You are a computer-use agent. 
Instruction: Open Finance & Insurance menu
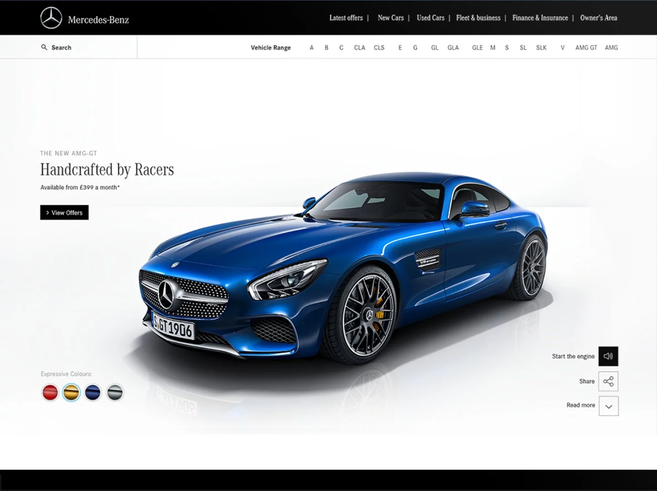coord(540,18)
